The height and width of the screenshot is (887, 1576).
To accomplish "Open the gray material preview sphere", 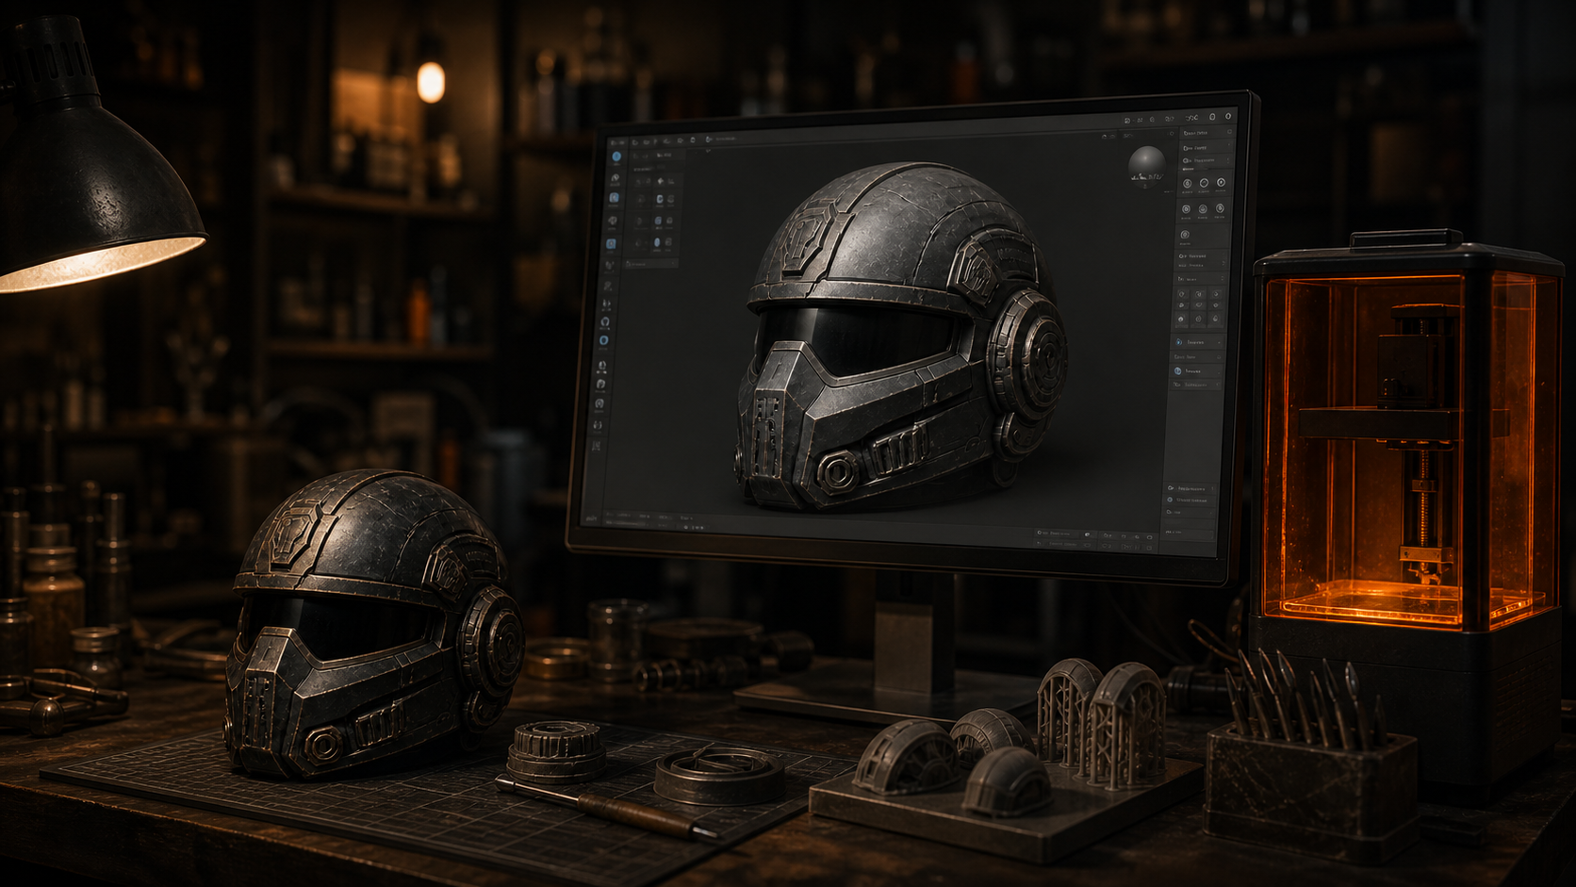I will (1147, 164).
